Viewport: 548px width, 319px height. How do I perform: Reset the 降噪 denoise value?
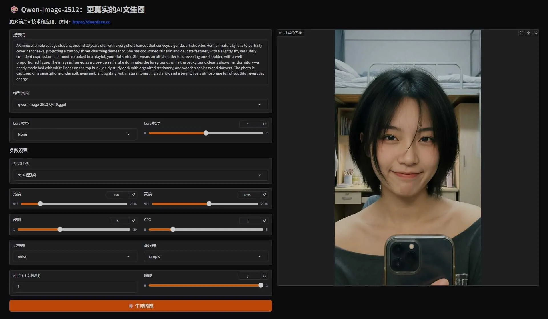(x=264, y=277)
